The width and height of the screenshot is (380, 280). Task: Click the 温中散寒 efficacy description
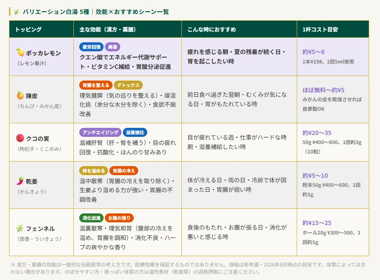pyautogui.click(x=127, y=190)
